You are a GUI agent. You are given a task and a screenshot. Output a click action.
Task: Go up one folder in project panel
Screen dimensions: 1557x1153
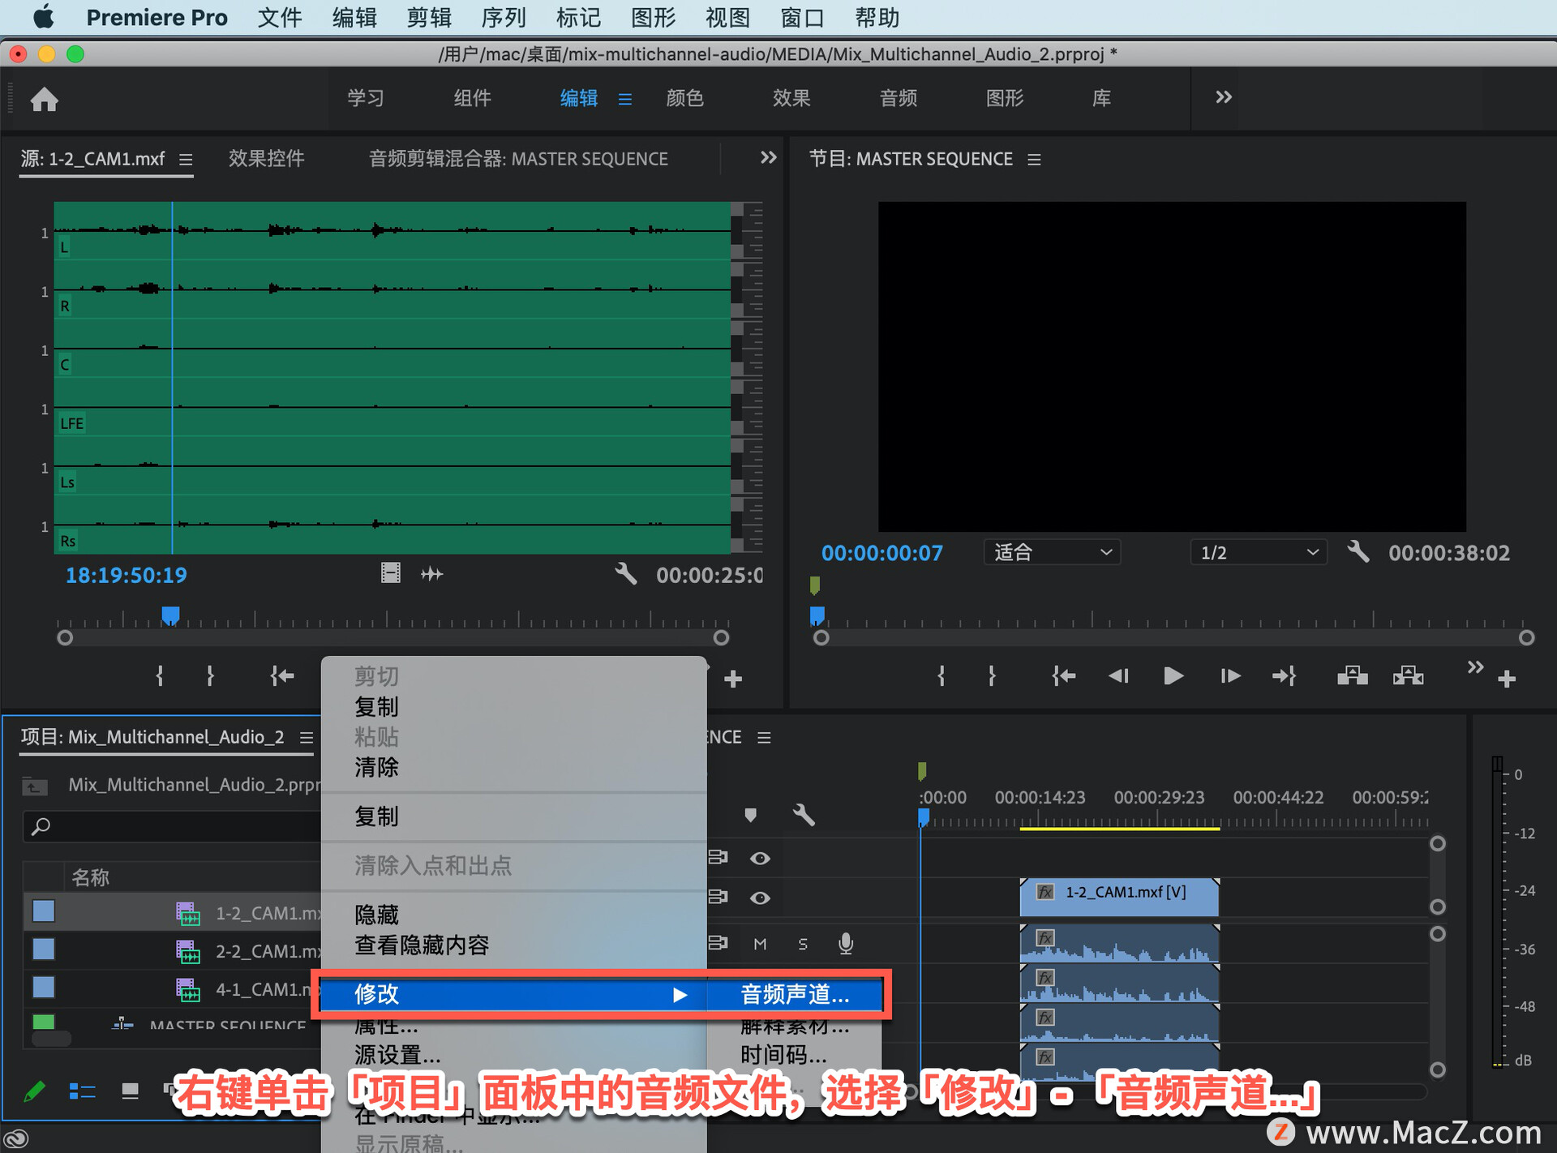click(35, 786)
